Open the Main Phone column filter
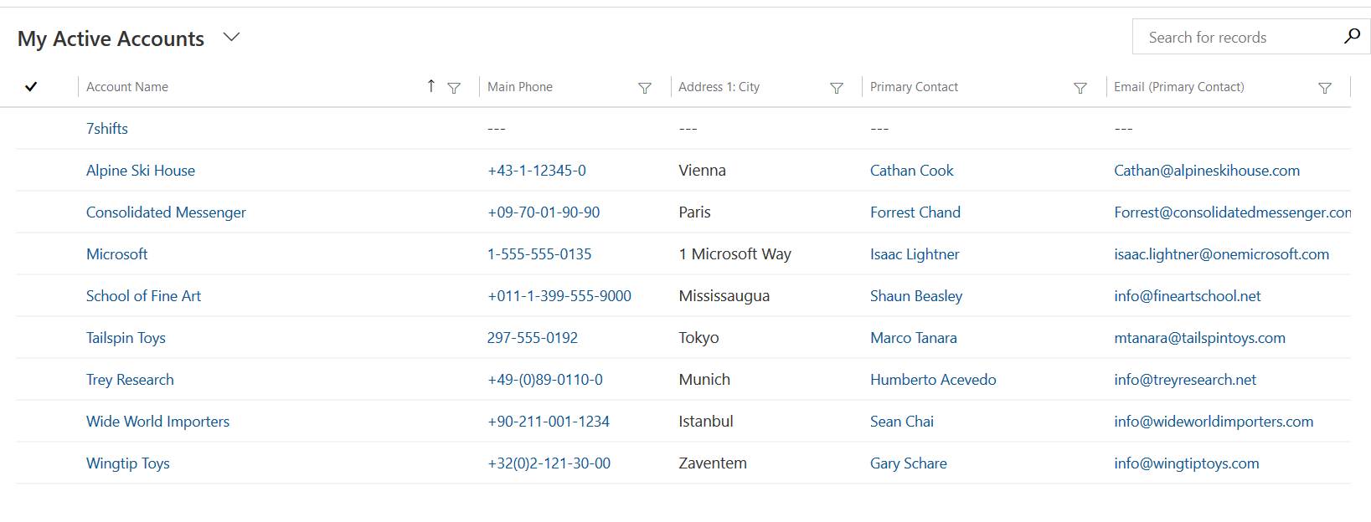The height and width of the screenshot is (522, 1371). 645,88
